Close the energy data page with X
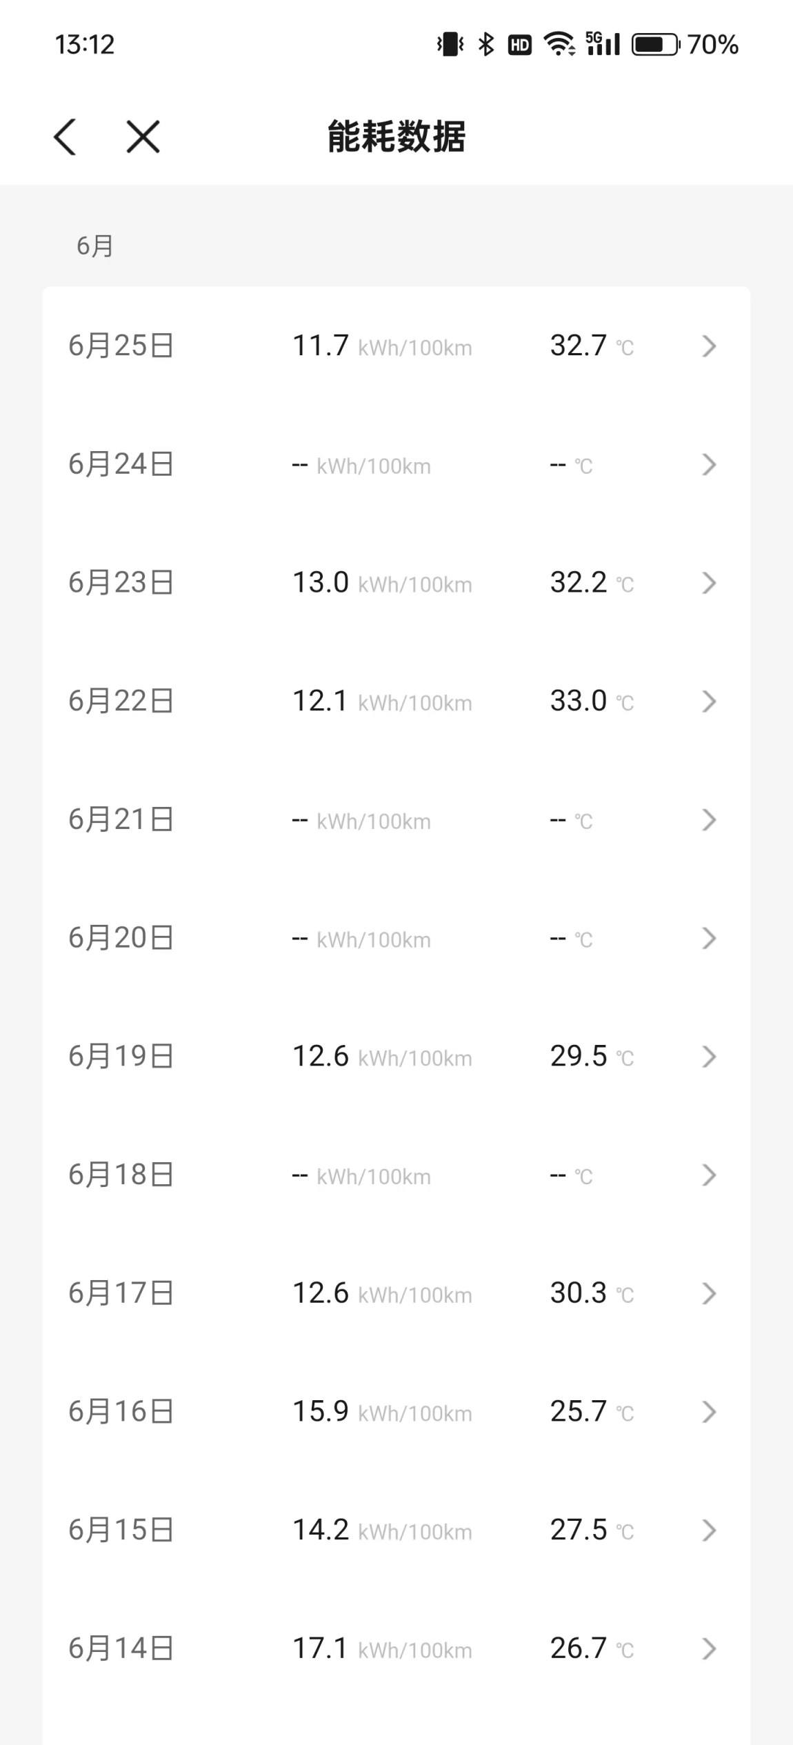The height and width of the screenshot is (1745, 793). (143, 137)
